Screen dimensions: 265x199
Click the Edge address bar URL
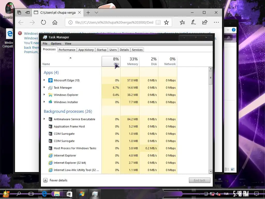(114, 22)
